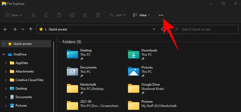
Task: Expand the sidebar Documents node
Action: 6,97
